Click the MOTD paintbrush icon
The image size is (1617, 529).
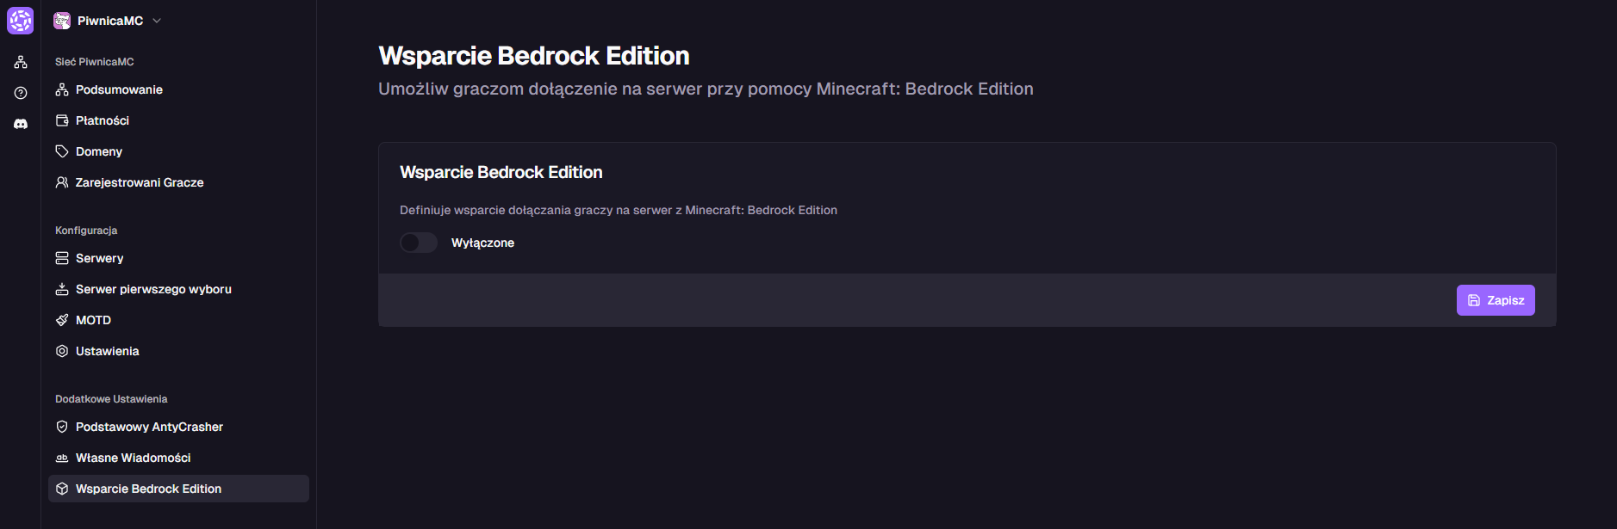click(62, 320)
